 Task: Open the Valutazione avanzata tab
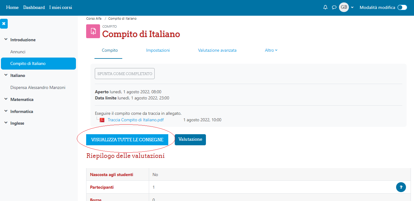click(217, 50)
